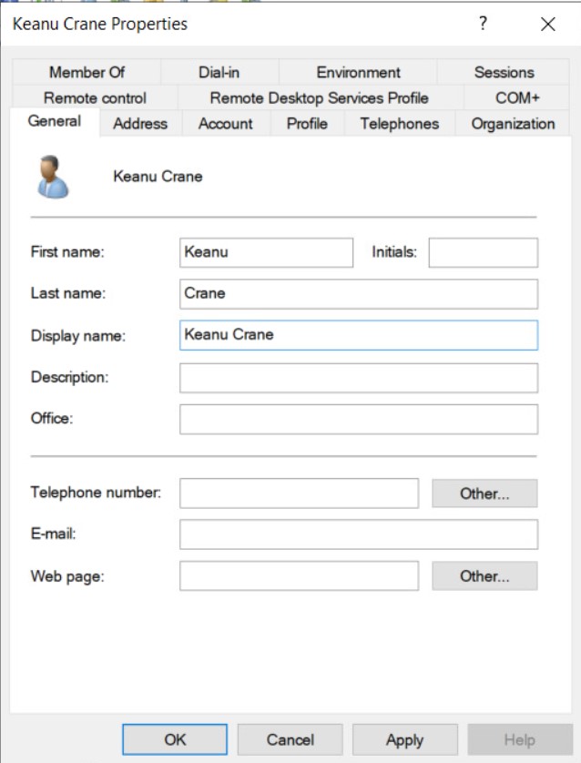
Task: Click the E-mail text field
Action: 358,534
